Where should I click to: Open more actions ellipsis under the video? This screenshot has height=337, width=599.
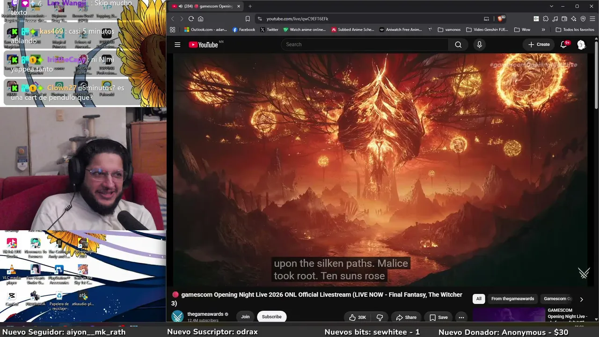tap(461, 317)
